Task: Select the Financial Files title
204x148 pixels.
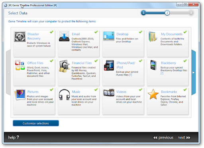Action: click(x=82, y=63)
